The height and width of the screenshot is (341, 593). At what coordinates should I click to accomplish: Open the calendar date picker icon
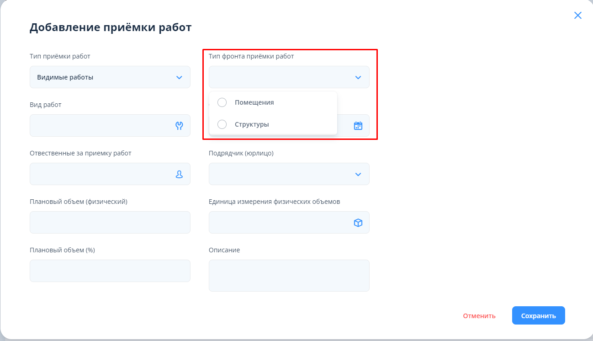click(x=358, y=126)
